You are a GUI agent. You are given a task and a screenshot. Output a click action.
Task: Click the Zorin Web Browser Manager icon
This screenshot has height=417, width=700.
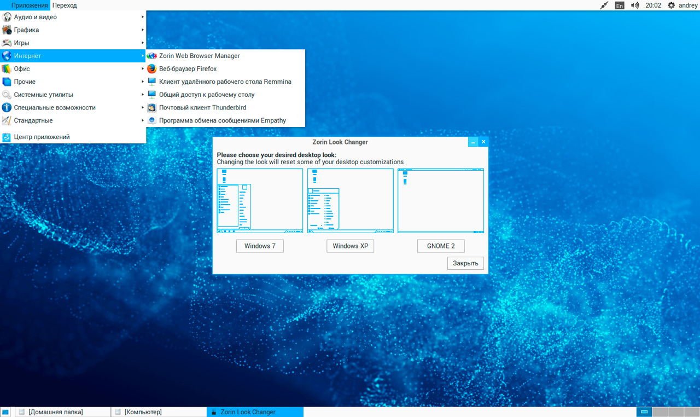152,56
